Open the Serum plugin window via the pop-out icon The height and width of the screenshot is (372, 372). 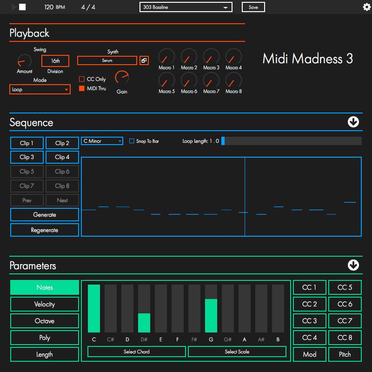(x=144, y=60)
